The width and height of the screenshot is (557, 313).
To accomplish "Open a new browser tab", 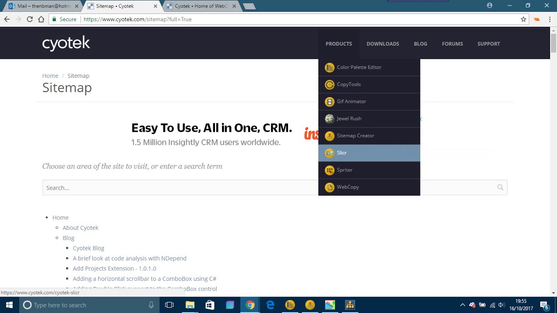I will [249, 6].
